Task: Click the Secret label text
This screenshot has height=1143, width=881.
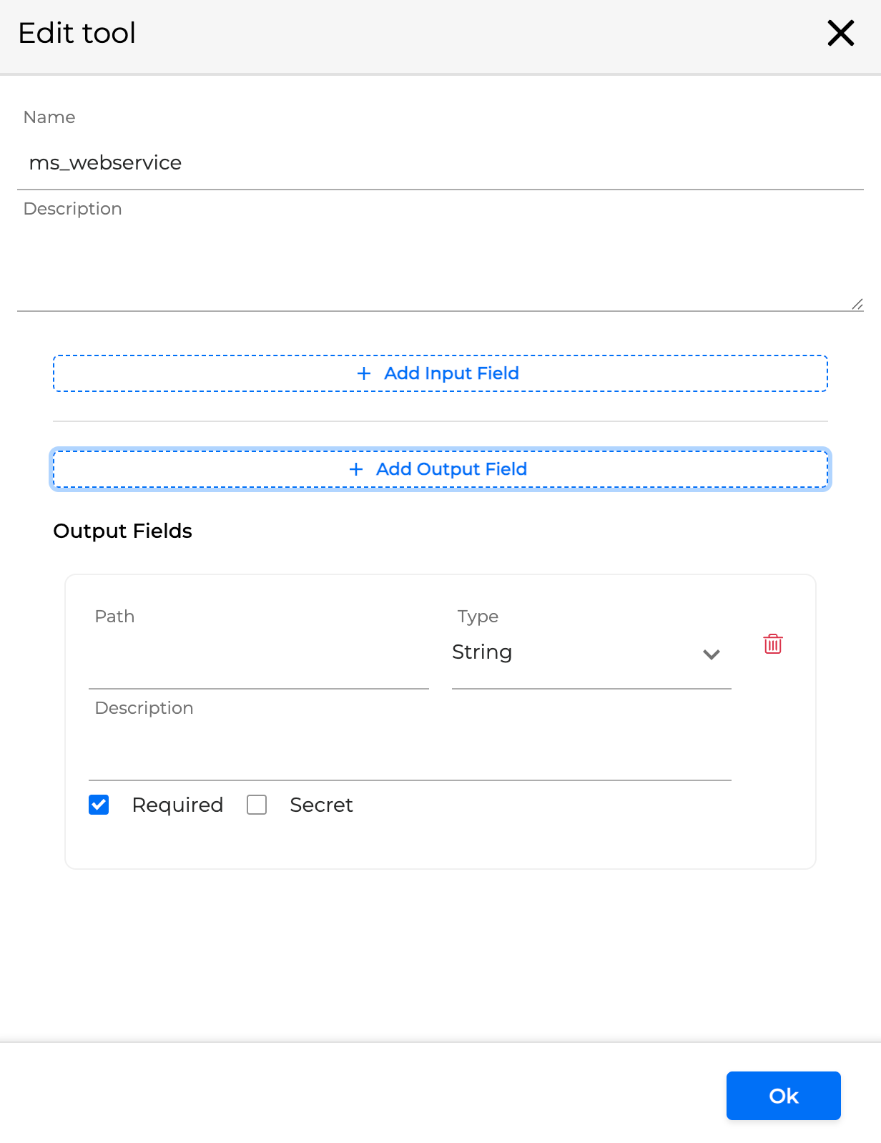Action: (x=321, y=805)
